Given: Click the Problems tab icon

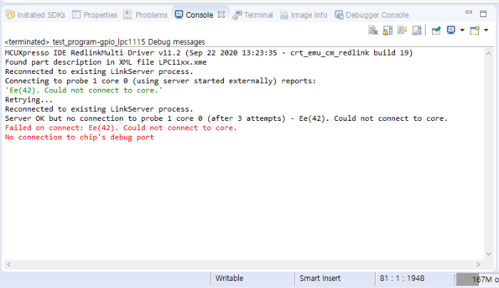Looking at the screenshot, I should (x=128, y=15).
